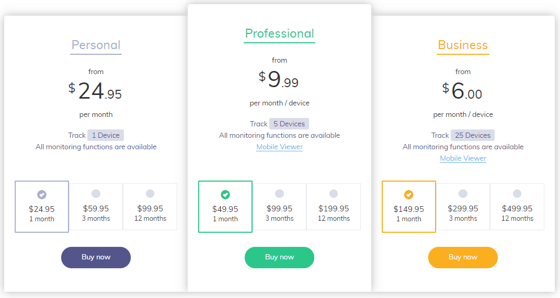
Task: Select the Professional $49.95 one-month option
Action: pos(225,207)
